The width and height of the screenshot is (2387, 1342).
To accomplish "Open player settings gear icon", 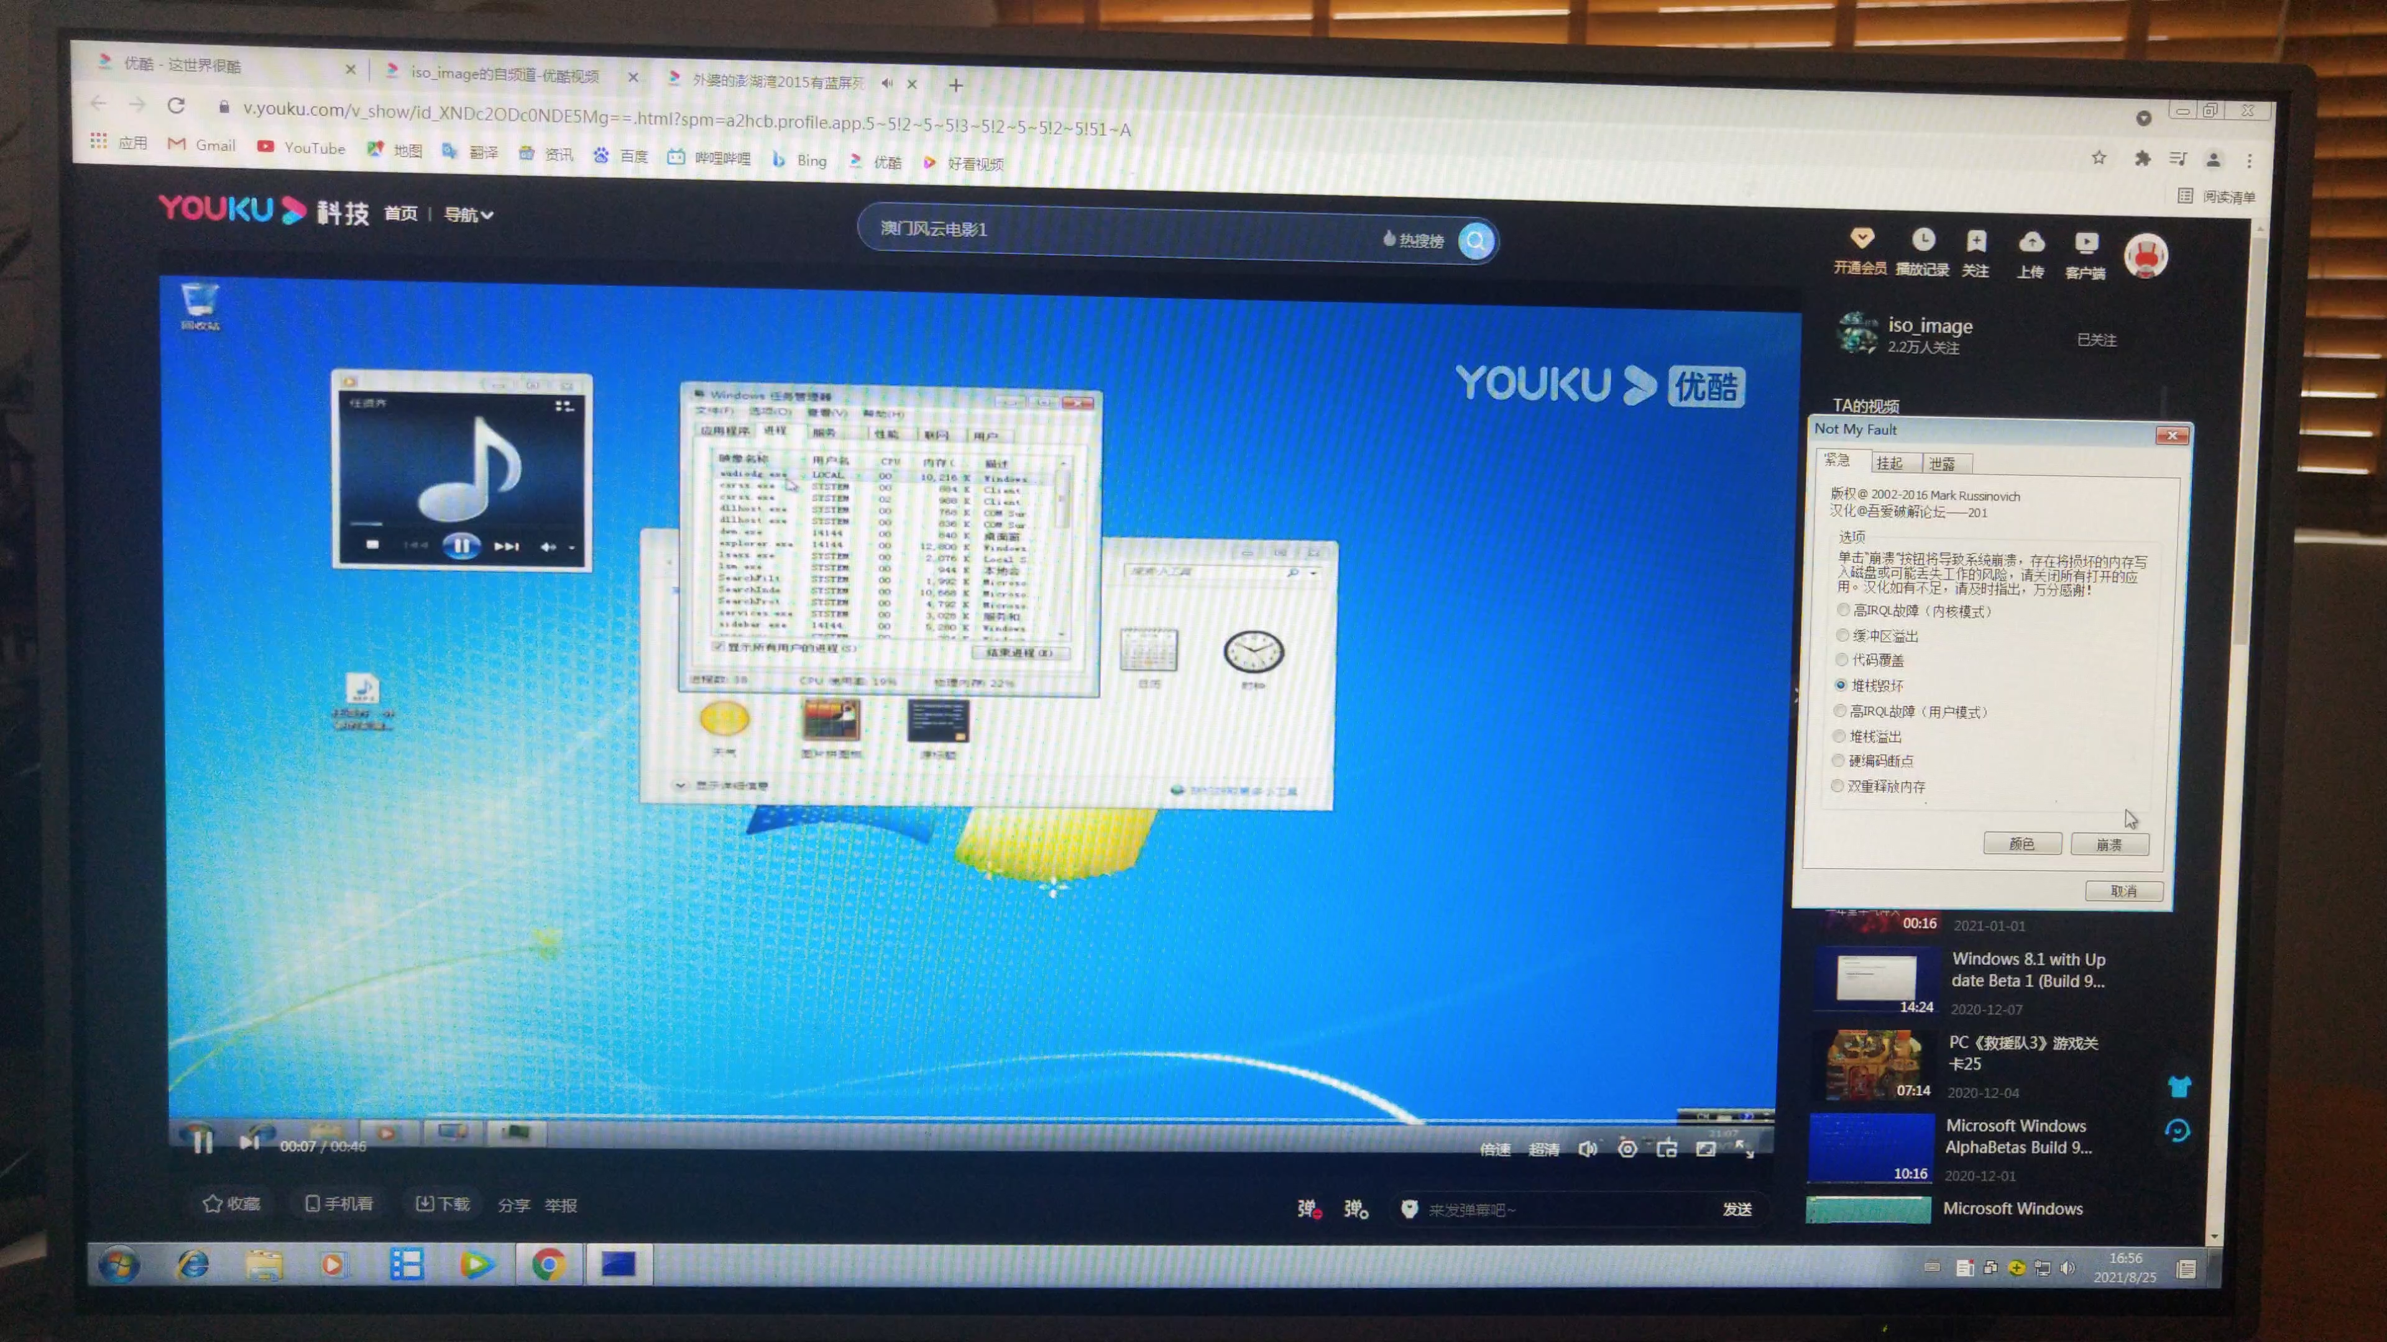I will (1627, 1149).
